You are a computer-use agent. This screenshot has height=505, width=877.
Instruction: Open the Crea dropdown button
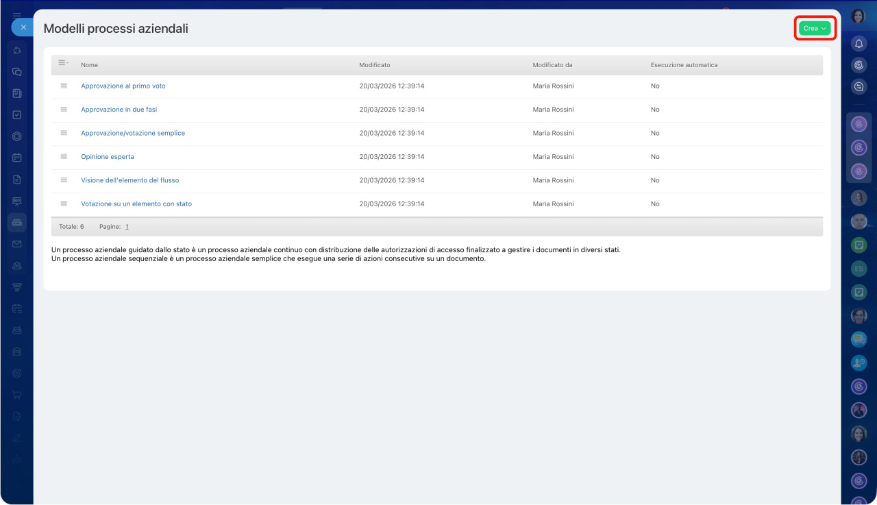tap(814, 28)
